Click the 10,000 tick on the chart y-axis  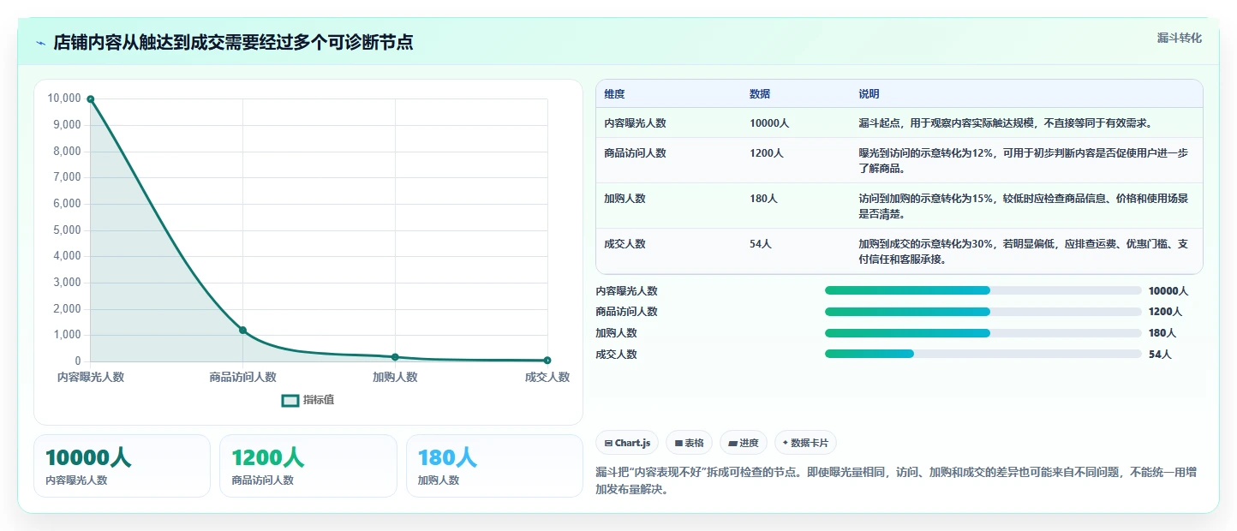click(64, 98)
